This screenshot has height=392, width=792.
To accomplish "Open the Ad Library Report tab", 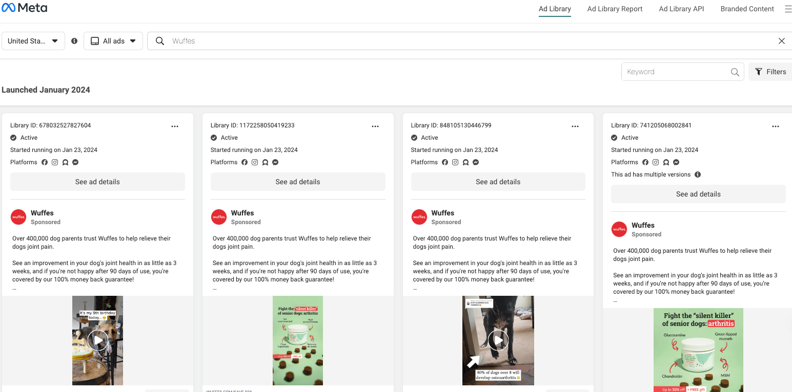I will coord(615,9).
